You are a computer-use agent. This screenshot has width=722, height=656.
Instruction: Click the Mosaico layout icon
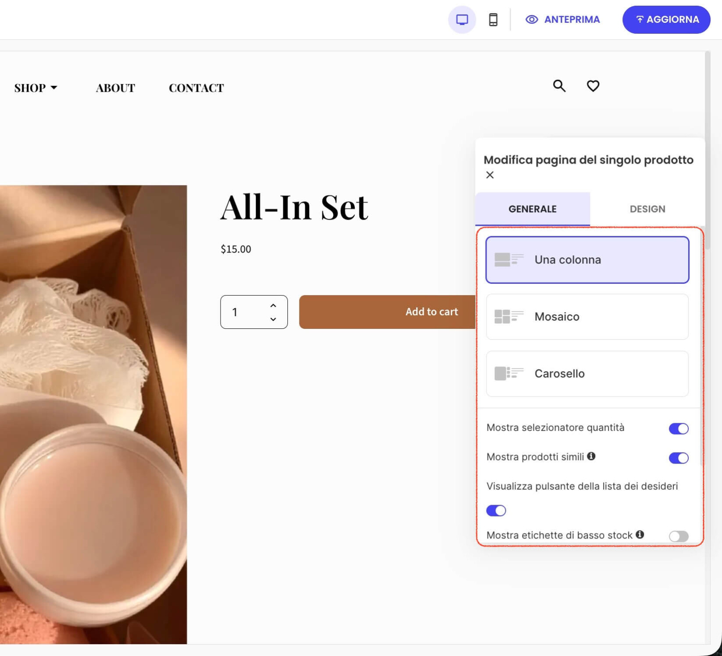pyautogui.click(x=509, y=317)
